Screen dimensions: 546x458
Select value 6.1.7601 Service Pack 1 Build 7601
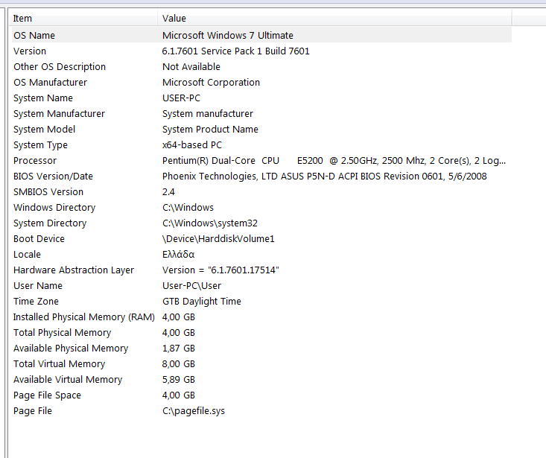click(x=235, y=51)
